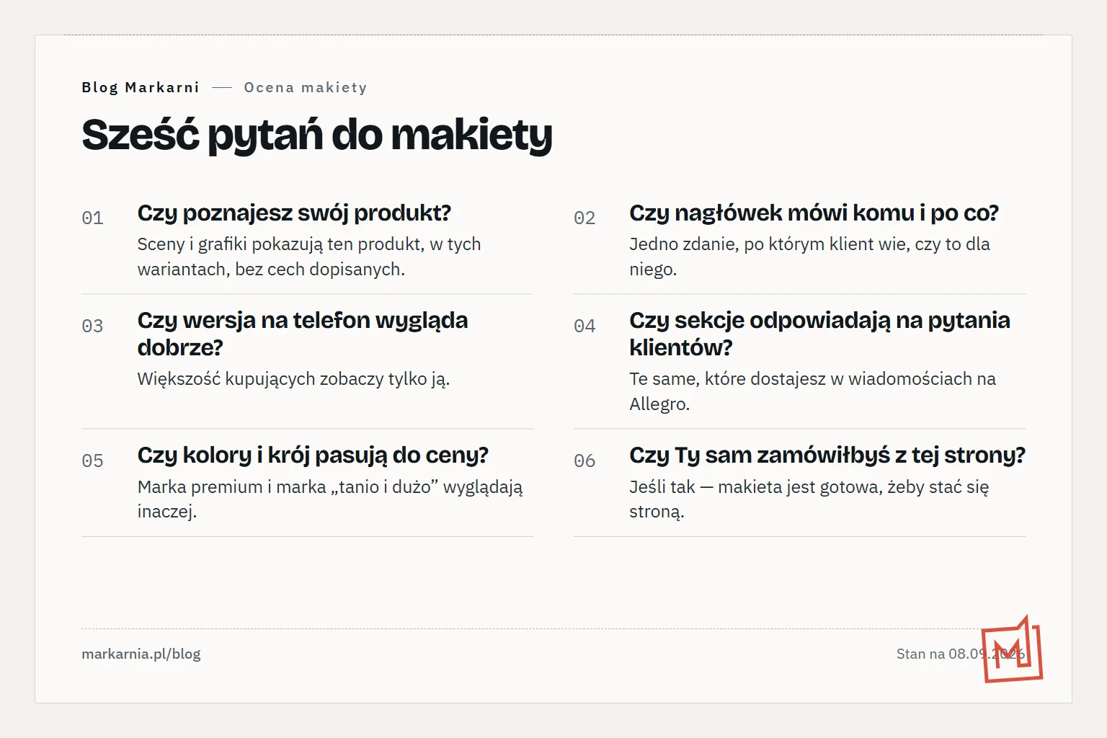The width and height of the screenshot is (1107, 738).
Task: Click the "Blog Markarni" label
Action: 141,87
